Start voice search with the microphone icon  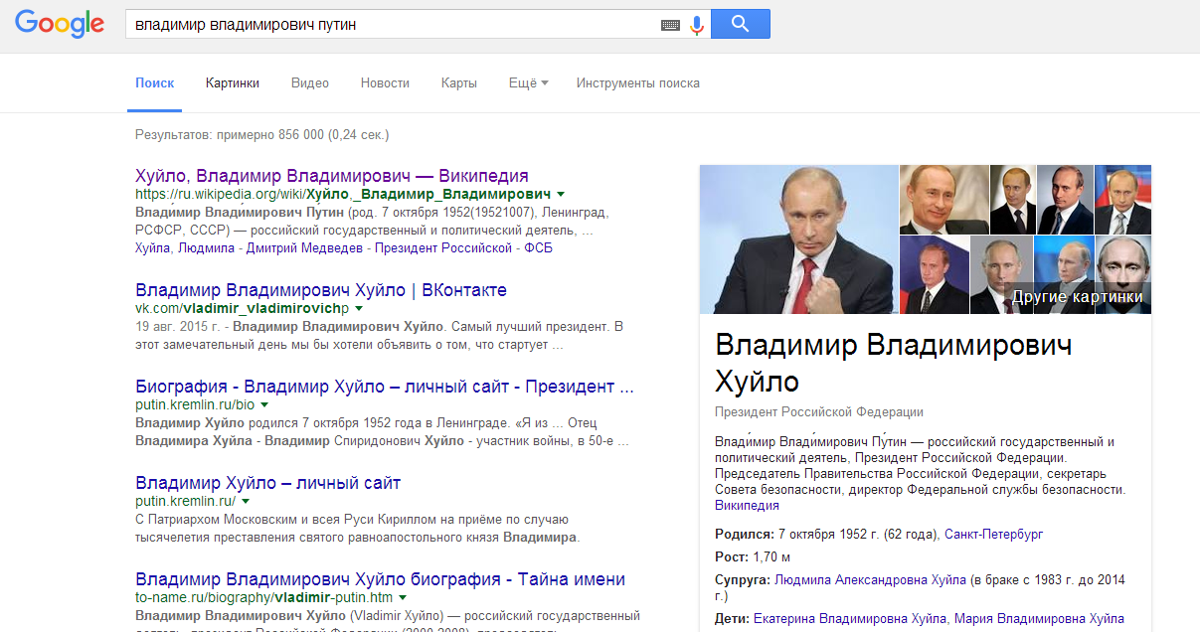697,25
